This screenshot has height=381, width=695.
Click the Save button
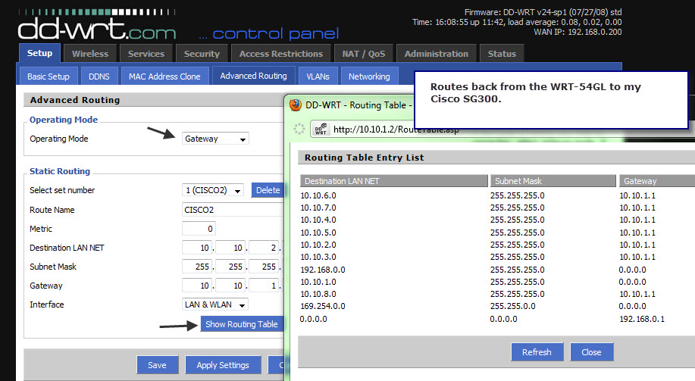pyautogui.click(x=157, y=365)
